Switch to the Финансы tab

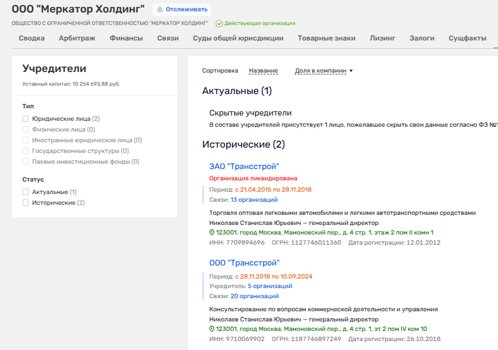126,38
